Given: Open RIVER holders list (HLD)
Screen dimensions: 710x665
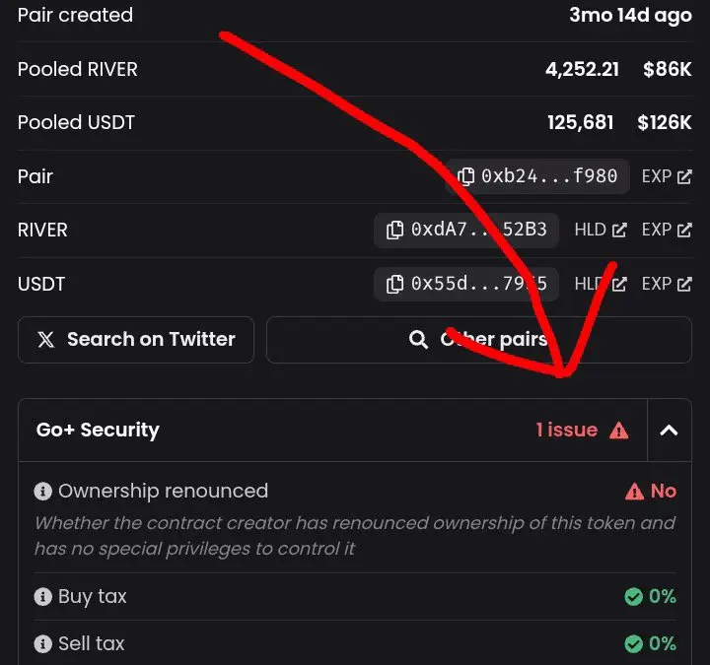Looking at the screenshot, I should [x=601, y=230].
